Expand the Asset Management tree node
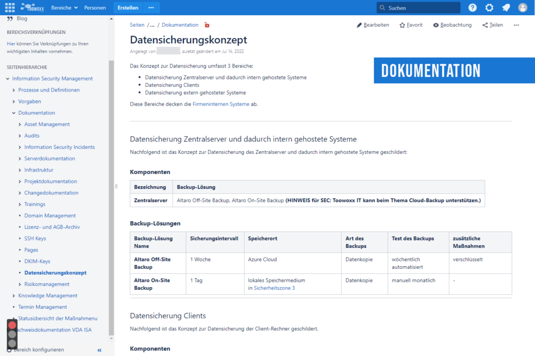The width and height of the screenshot is (535, 356). [x=20, y=124]
